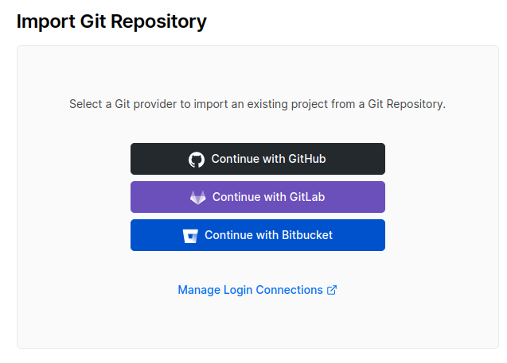Click the GitHub octocat icon
Screen dimensions: 507x363
pos(197,160)
